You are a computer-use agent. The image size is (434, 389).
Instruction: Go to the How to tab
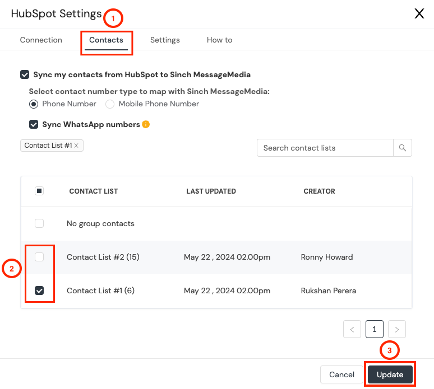tap(219, 40)
